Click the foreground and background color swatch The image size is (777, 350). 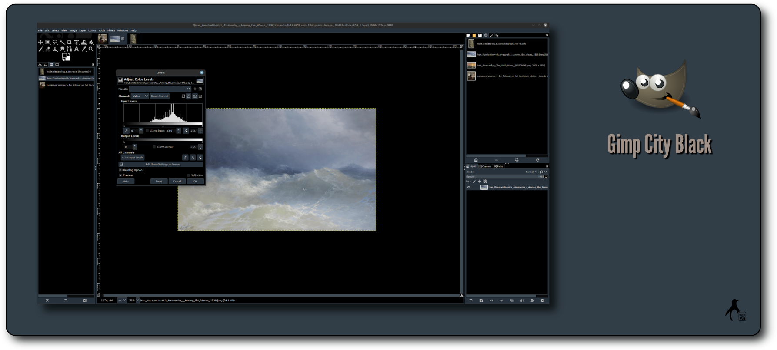coord(66,57)
